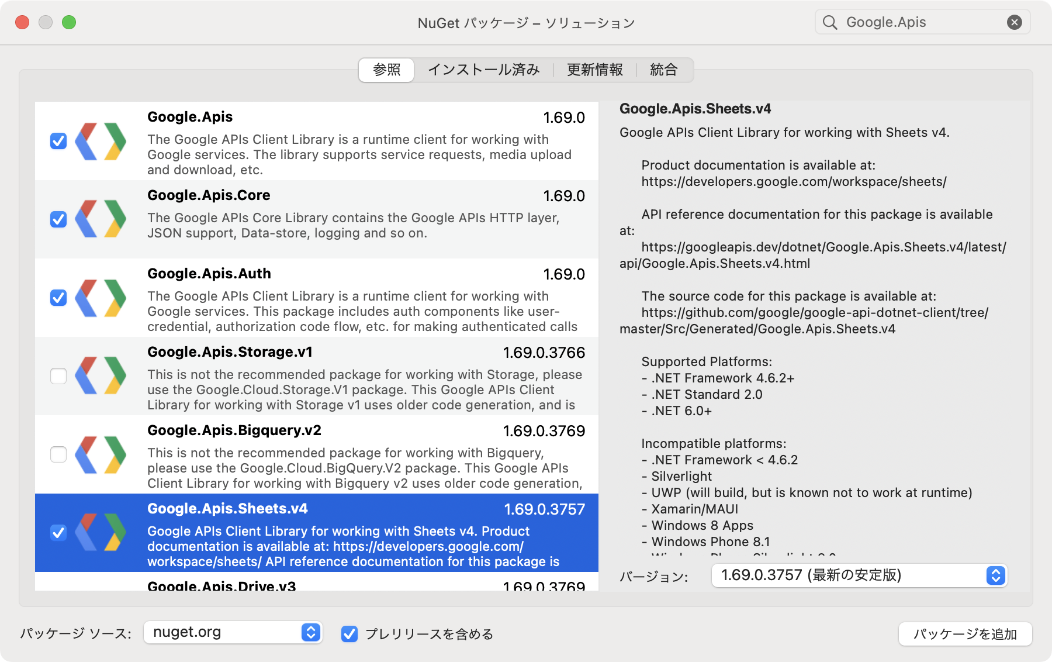This screenshot has height=662, width=1052.
Task: Uncheck the Google.Apis.Sheets.v4 package checkbox
Action: tap(58, 533)
